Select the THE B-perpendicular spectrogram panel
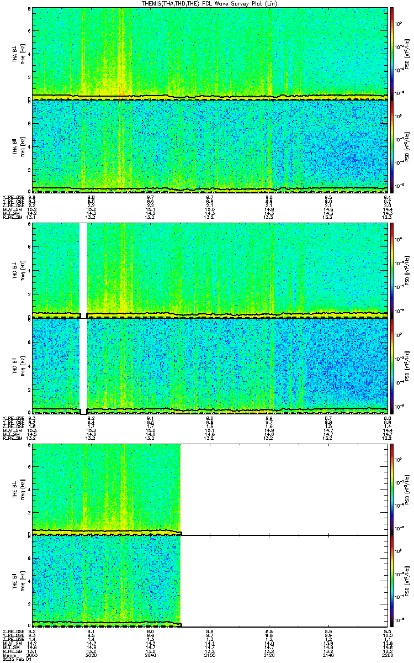Screen dimensions: 414x663 tap(210, 489)
